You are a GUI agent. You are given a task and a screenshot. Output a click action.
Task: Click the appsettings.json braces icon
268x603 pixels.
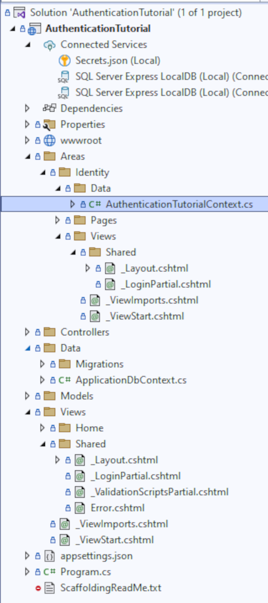(x=49, y=555)
